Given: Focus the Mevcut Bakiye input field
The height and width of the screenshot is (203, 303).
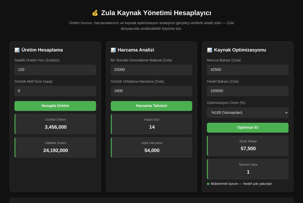Looking at the screenshot, I should (x=248, y=70).
